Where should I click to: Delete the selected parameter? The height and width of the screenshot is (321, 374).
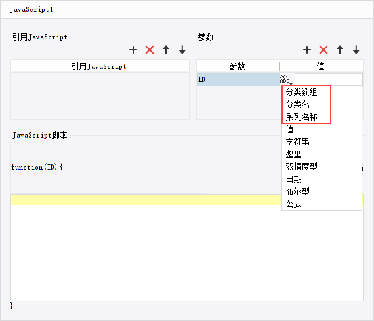(323, 50)
